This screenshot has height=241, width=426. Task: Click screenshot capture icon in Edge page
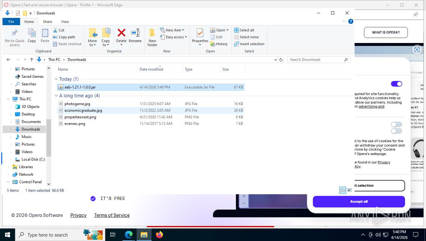tap(417, 50)
